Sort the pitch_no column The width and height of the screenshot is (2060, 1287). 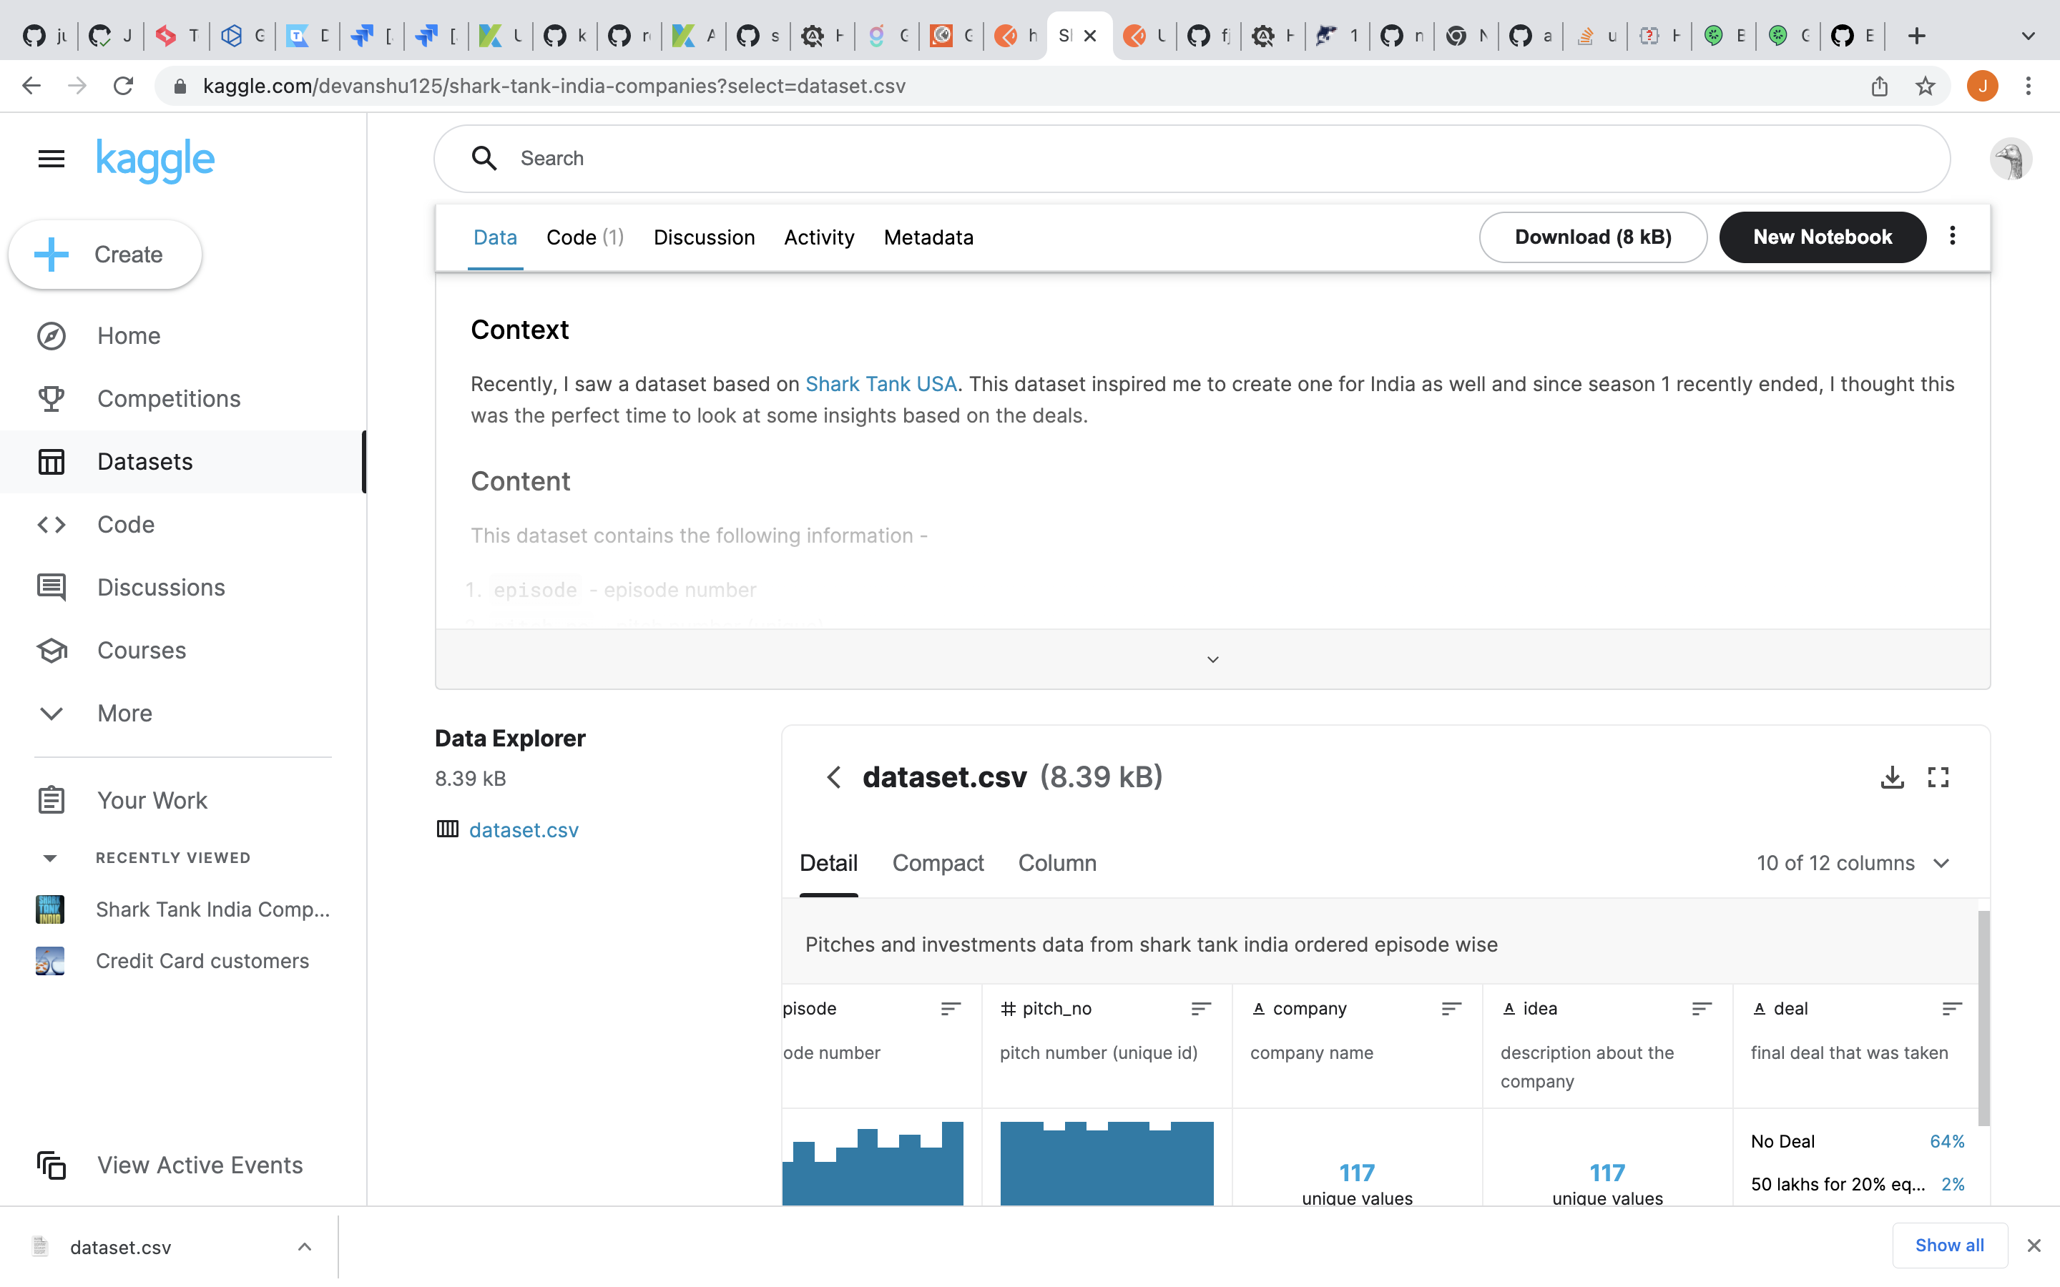pos(1201,1009)
